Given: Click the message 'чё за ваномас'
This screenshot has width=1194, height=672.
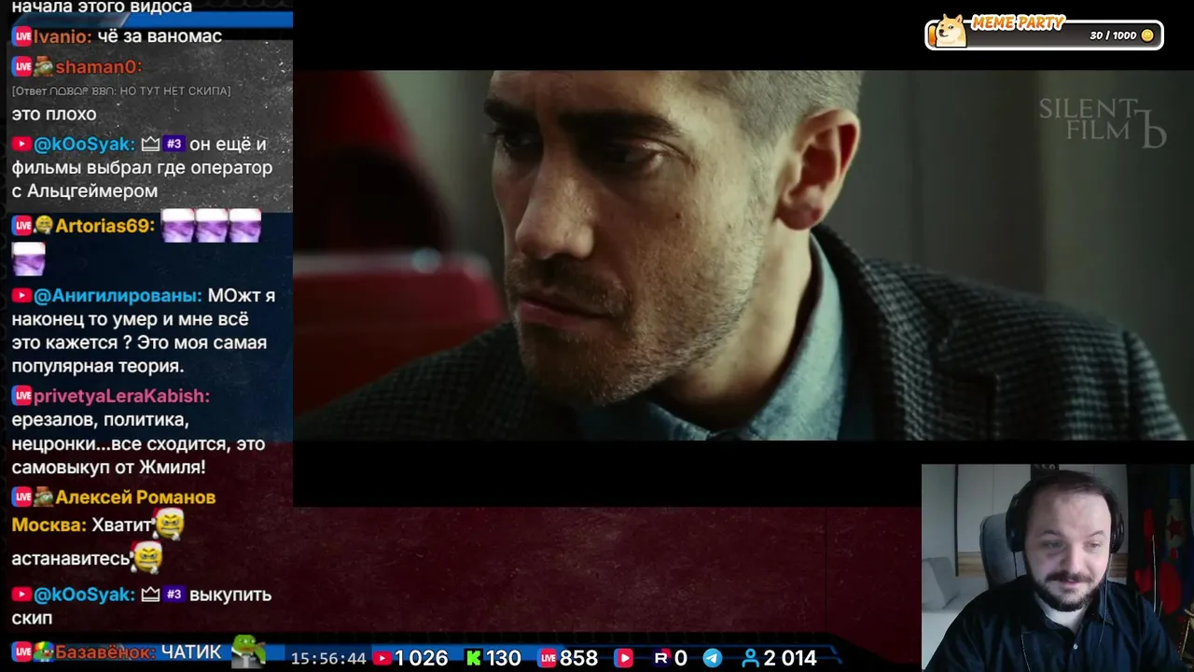Looking at the screenshot, I should (160, 36).
